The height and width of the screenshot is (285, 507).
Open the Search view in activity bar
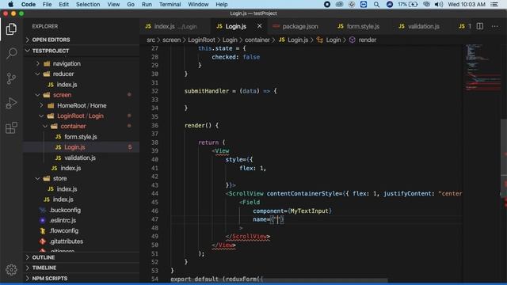click(x=11, y=53)
